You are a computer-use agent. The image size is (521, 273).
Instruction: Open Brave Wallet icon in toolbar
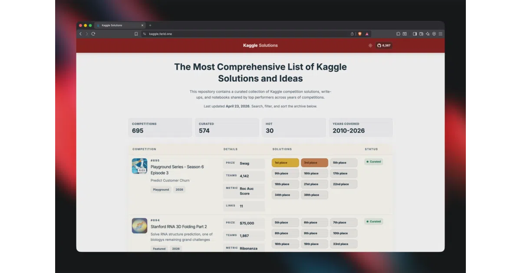(421, 34)
